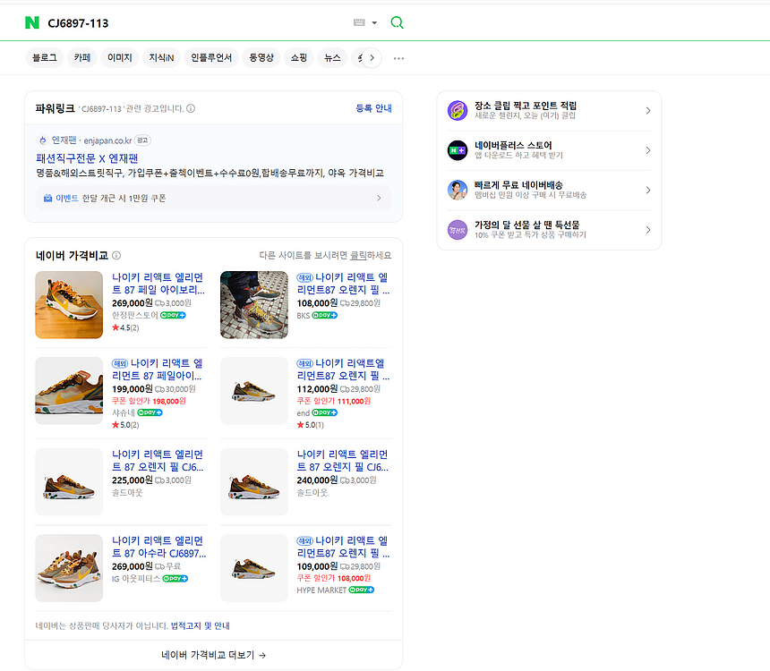Image resolution: width=770 pixels, height=671 pixels.
Task: Open the 112,000원 오렌지 필 listing title
Action: 343,369
